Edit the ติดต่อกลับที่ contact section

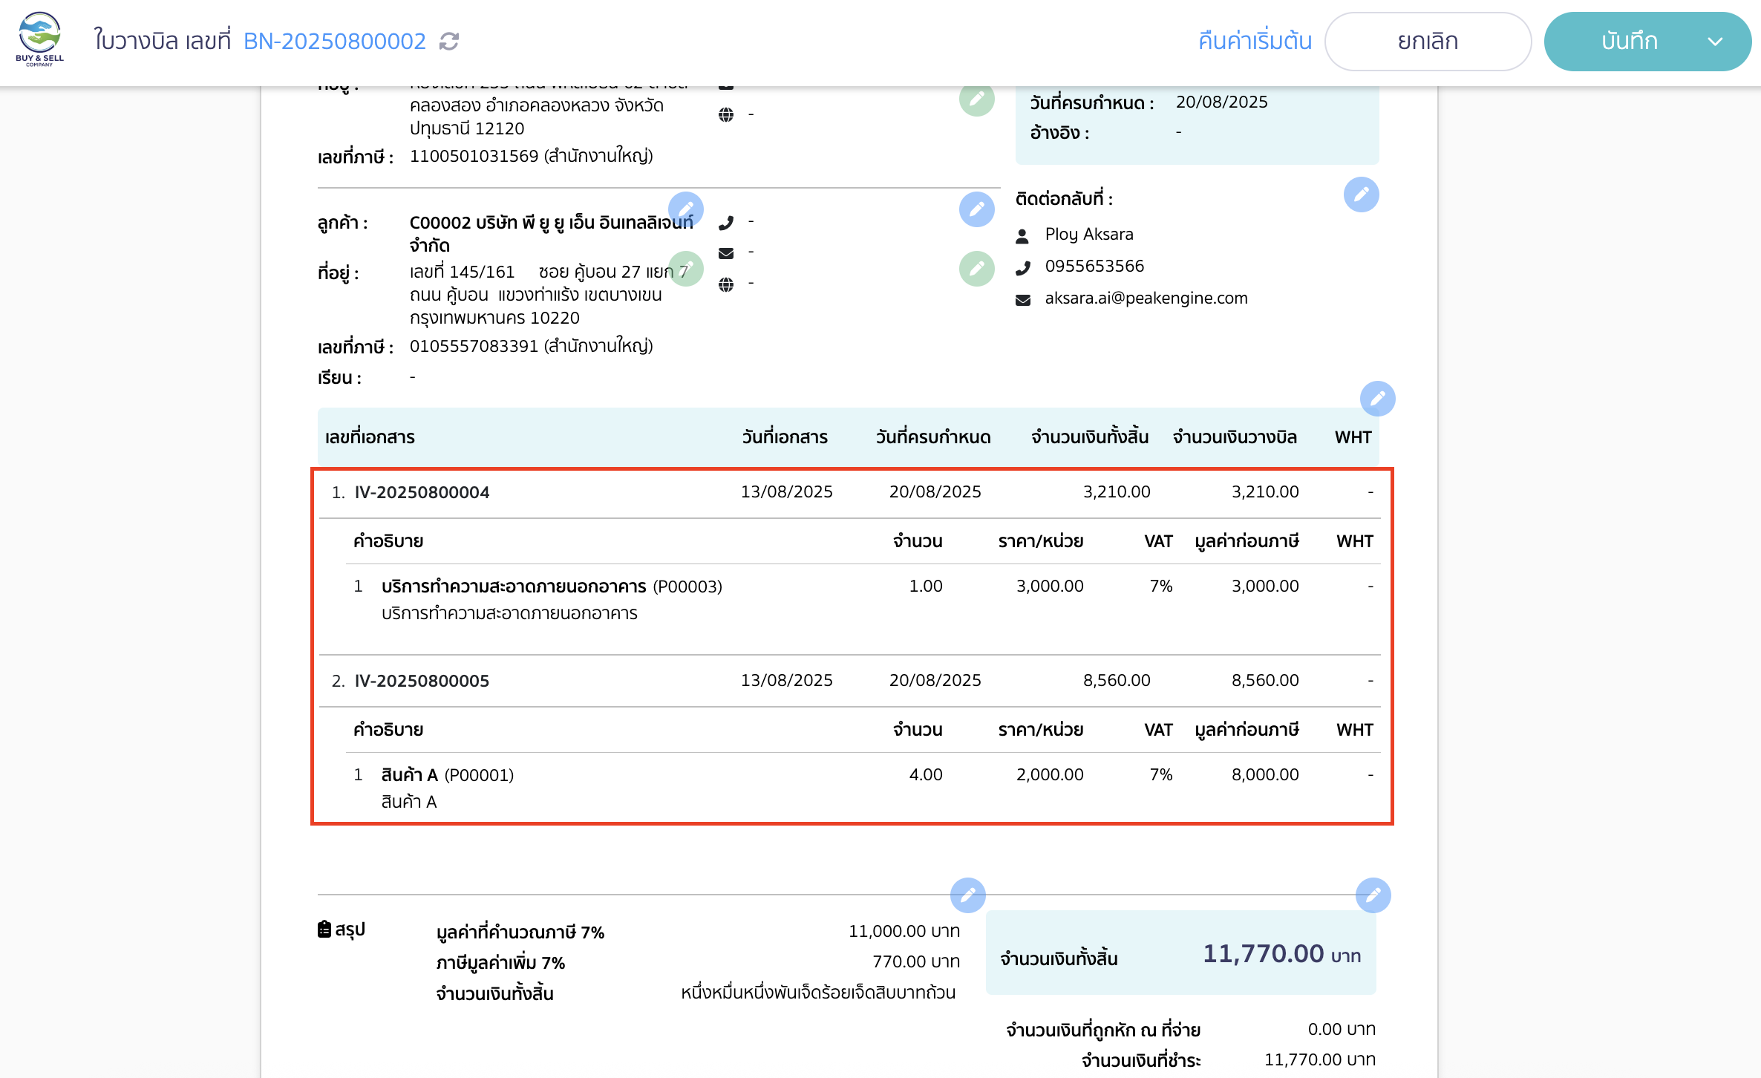click(x=1362, y=195)
